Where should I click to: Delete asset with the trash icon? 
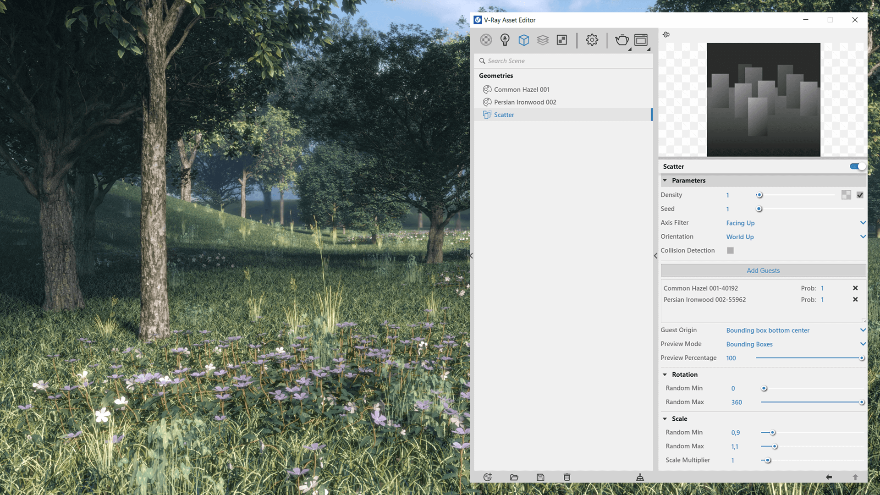(567, 477)
